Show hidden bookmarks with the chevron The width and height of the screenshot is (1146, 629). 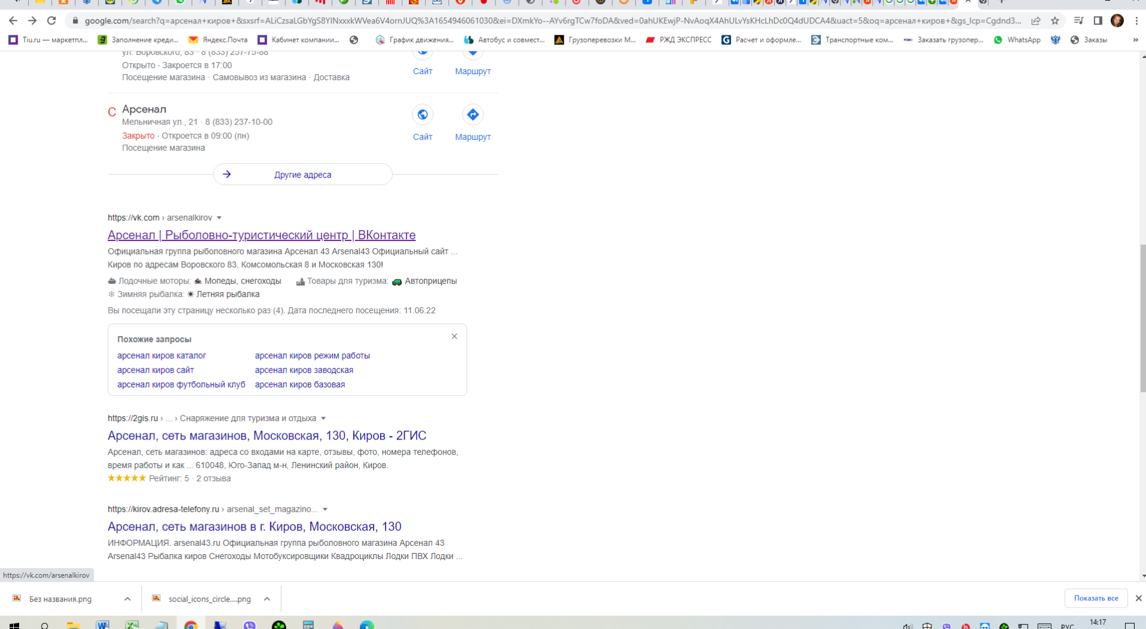click(x=1135, y=40)
